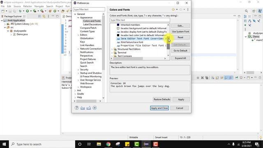This screenshot has width=263, height=148.
Task: Click the Open Console icon
Action: (248, 78)
